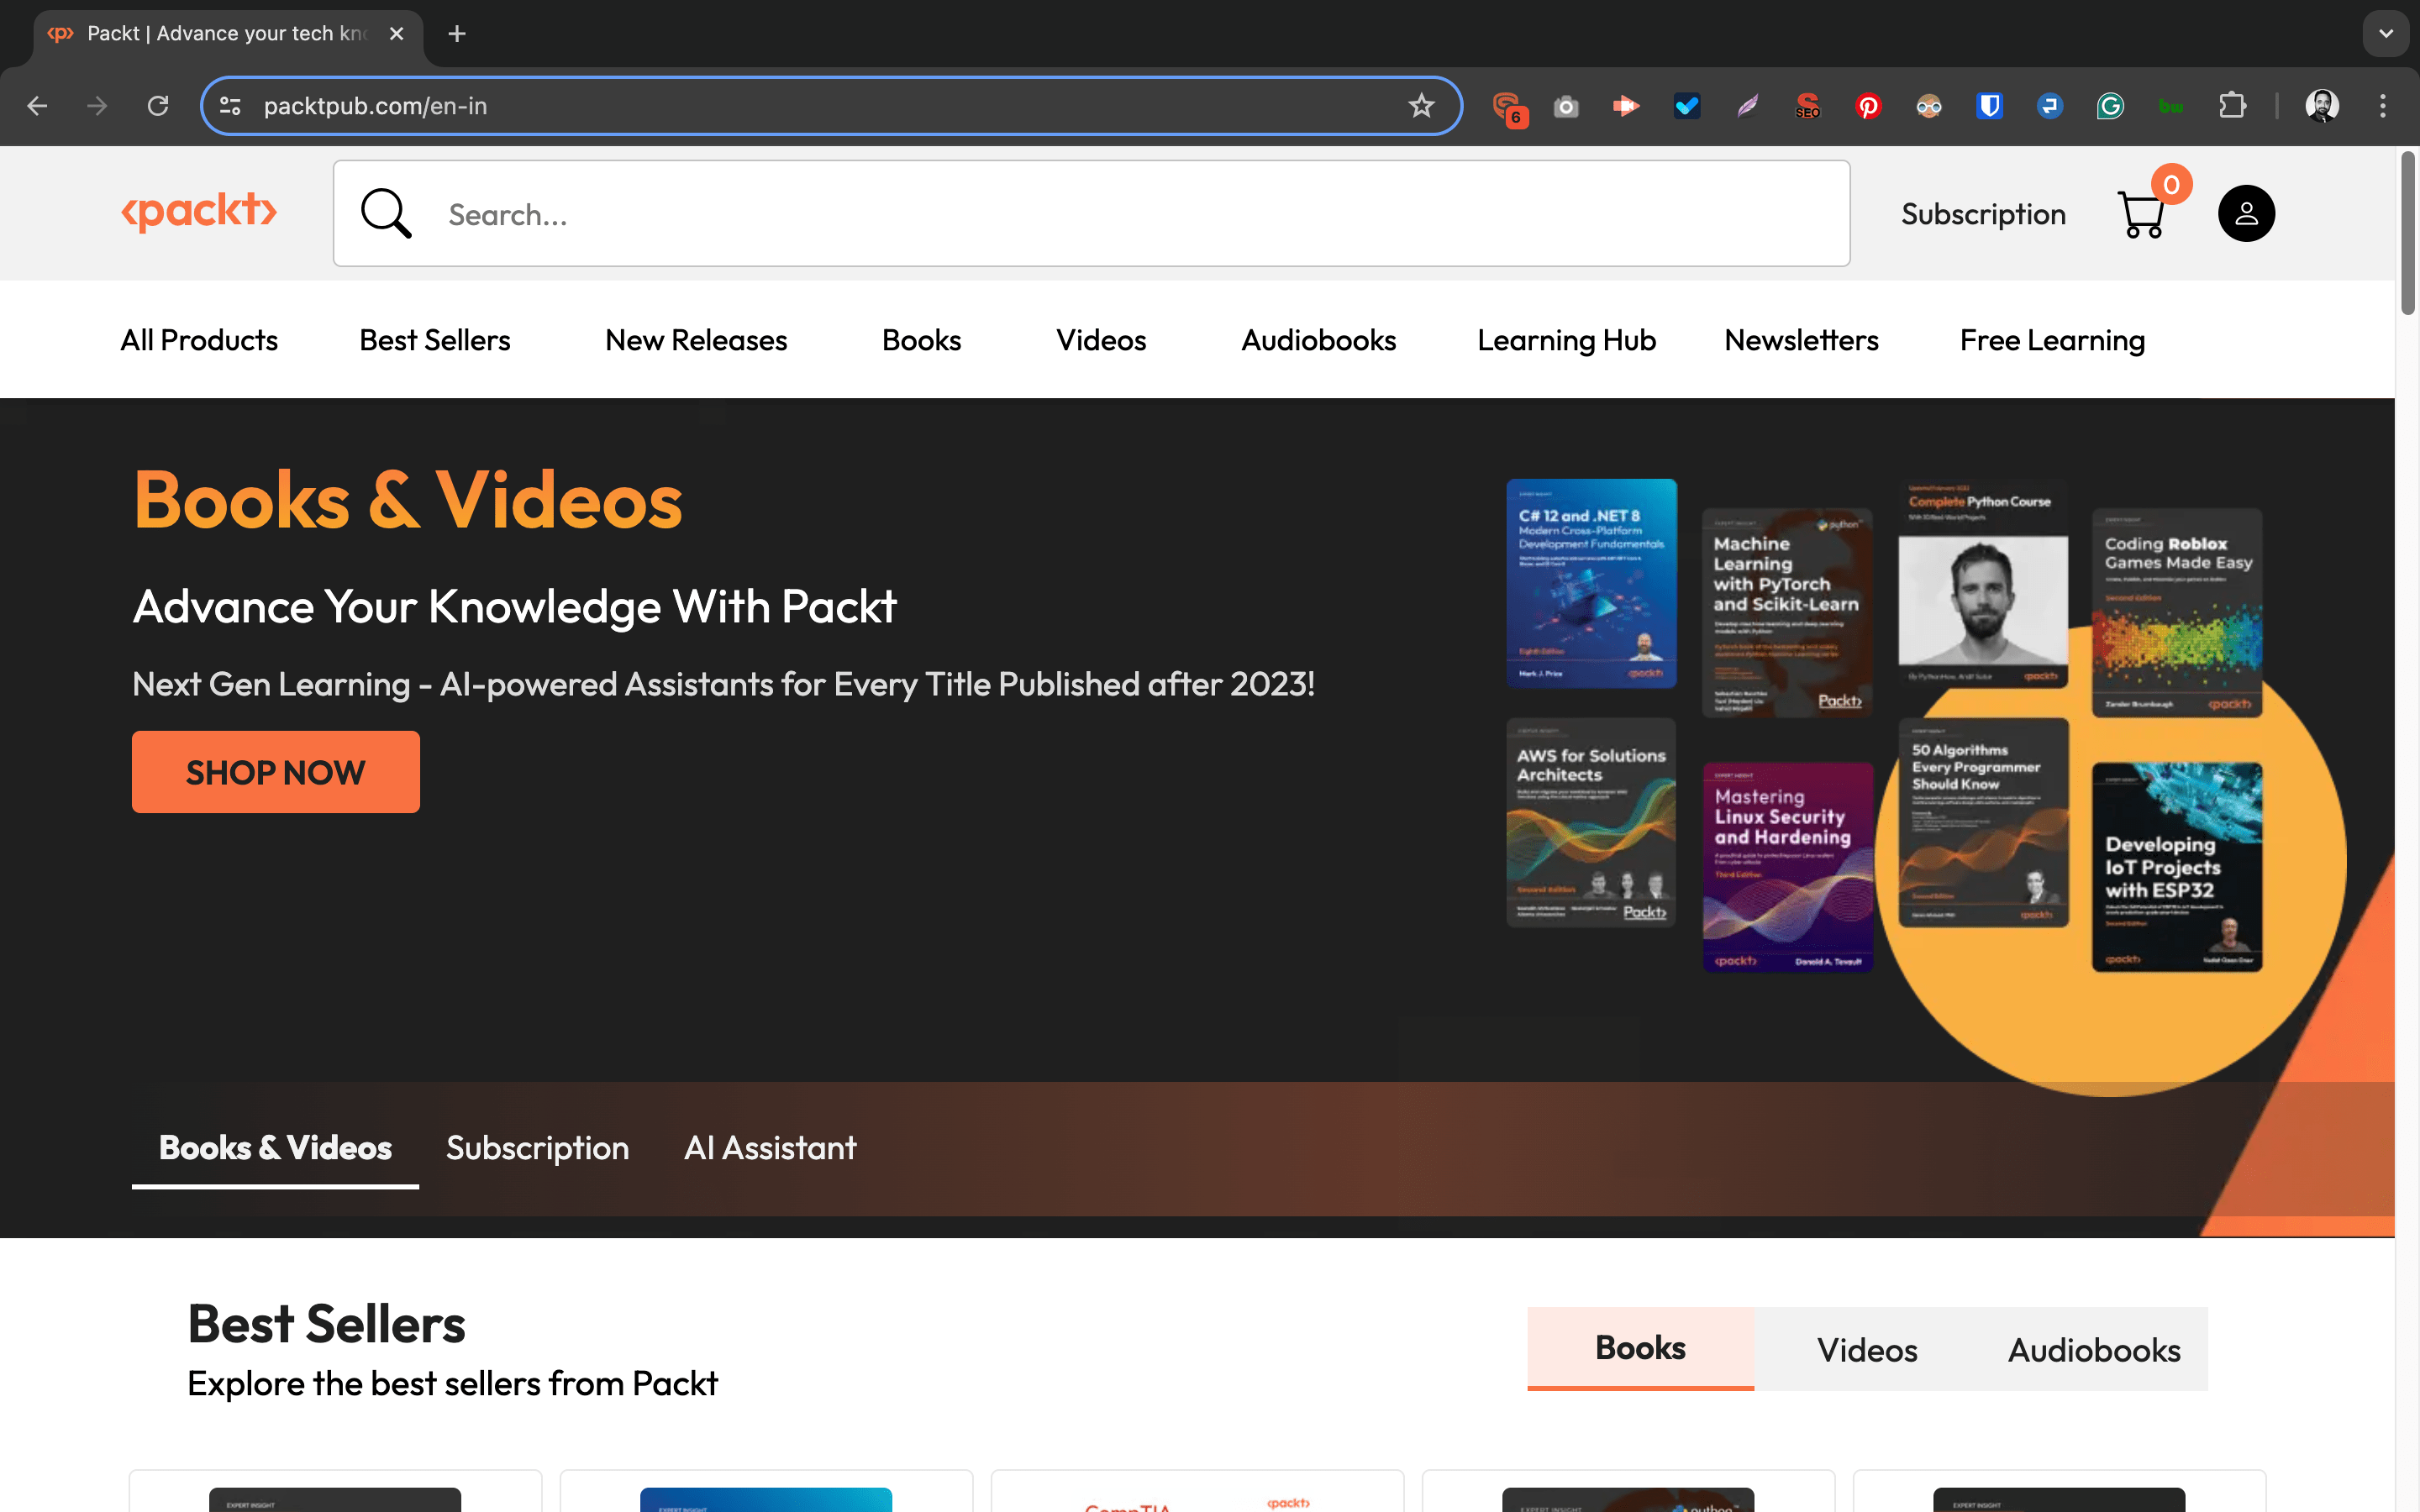Open Complete Python Course cover
The width and height of the screenshot is (2420, 1512).
click(x=1983, y=583)
